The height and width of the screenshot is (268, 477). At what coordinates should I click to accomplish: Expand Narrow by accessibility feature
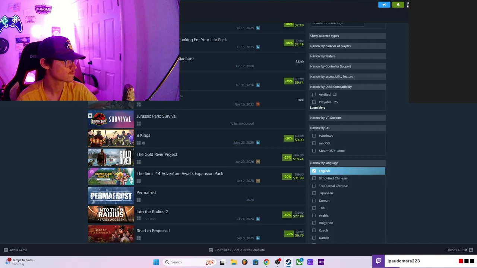[347, 76]
